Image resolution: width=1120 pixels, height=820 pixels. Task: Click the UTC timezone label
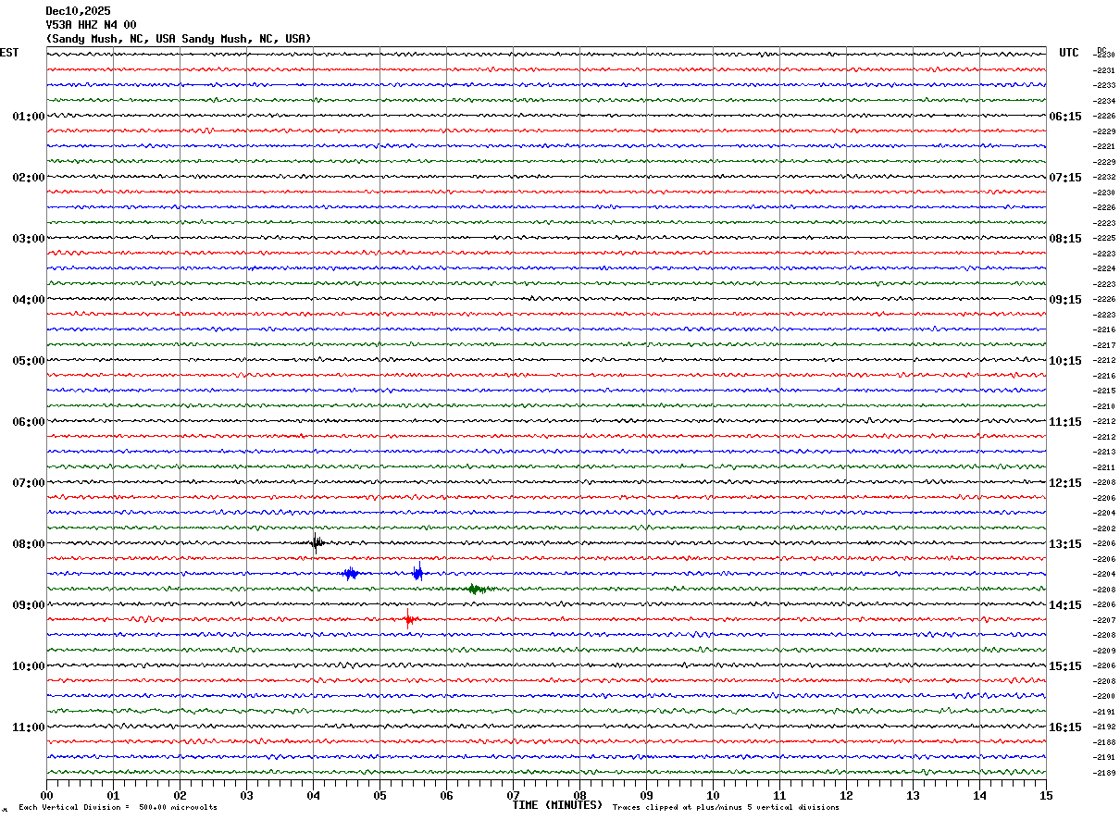pyautogui.click(x=1069, y=53)
